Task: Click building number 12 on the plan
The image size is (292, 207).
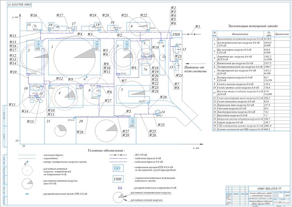Action: click(x=184, y=49)
